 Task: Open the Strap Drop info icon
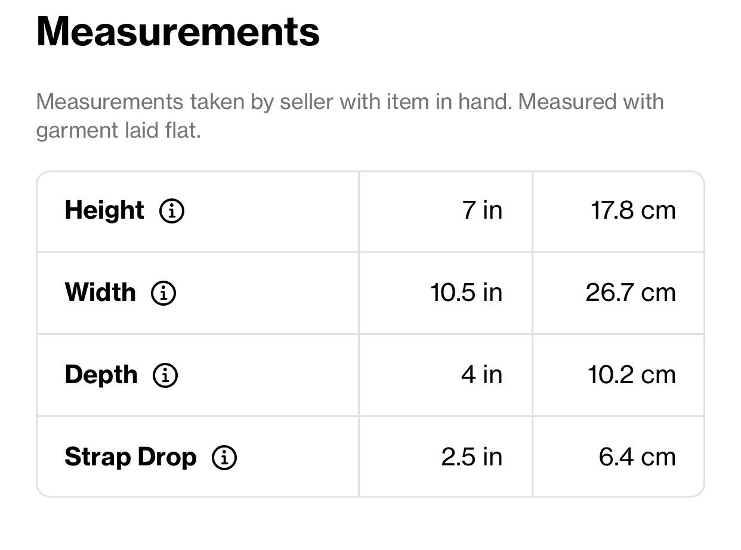pos(224,458)
